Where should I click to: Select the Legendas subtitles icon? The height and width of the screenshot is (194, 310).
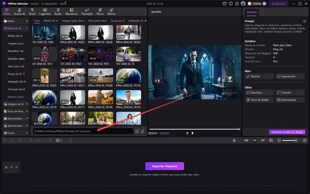pos(45,11)
